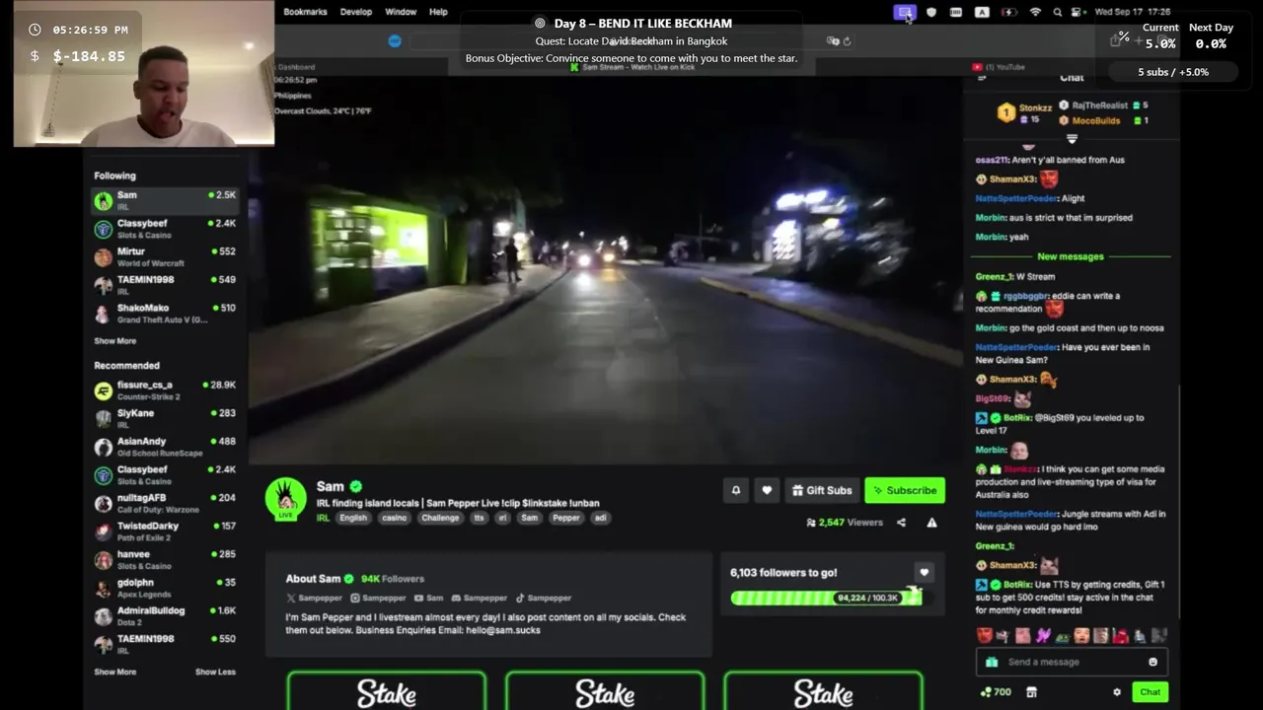Click the macOS battery icon
1263x710 pixels.
[x=1008, y=12]
